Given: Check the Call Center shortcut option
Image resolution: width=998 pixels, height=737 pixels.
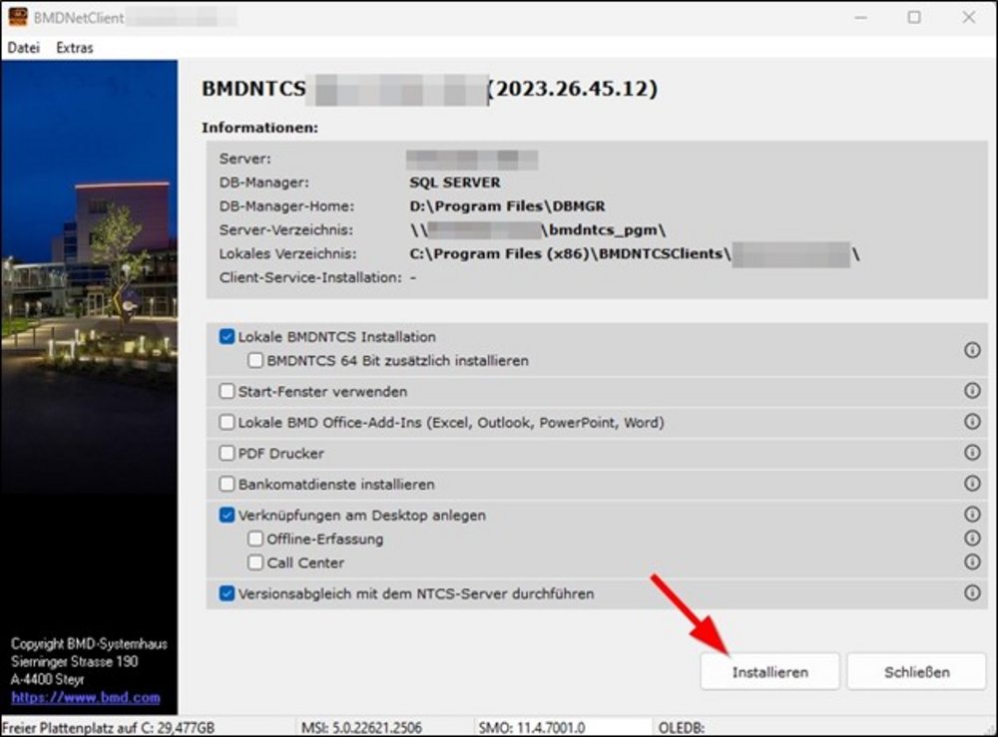Looking at the screenshot, I should (255, 563).
